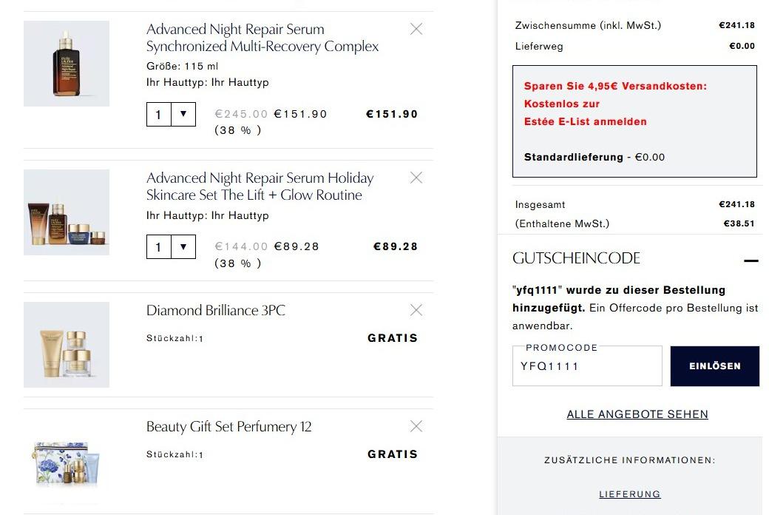
Task: Click Estée E-List anmelden shipping offer
Action: click(586, 121)
